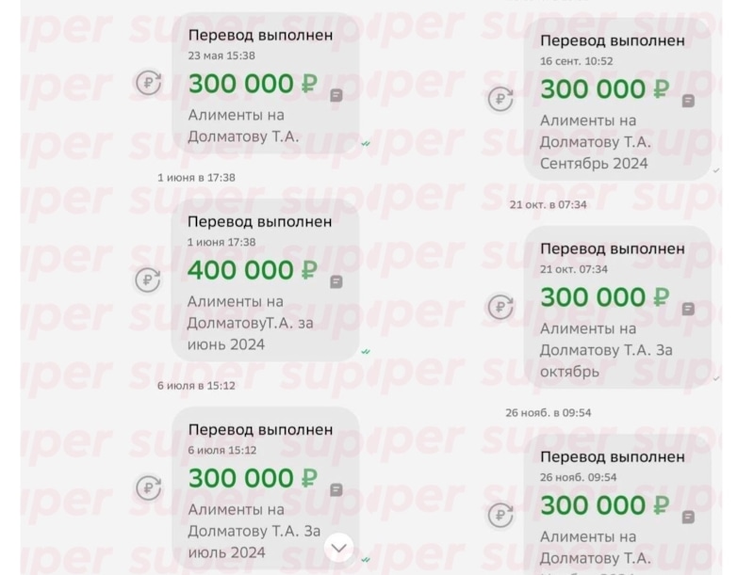Viewport: 754px width, 575px height.
Task: Tap repeat-transfer icon beside 21 окт. transfer
Action: 500,307
